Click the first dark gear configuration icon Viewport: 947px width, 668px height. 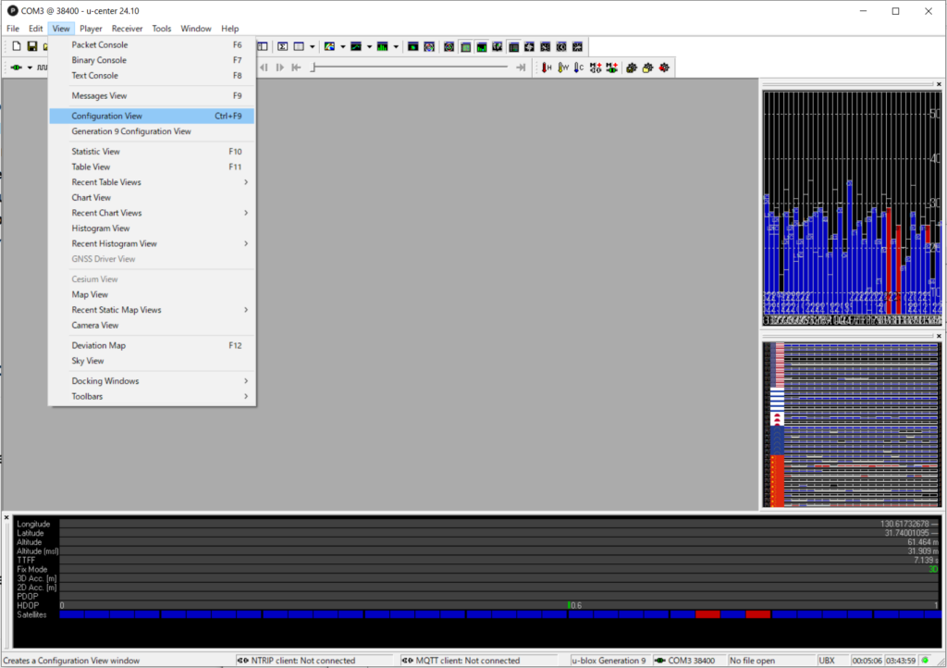(632, 68)
